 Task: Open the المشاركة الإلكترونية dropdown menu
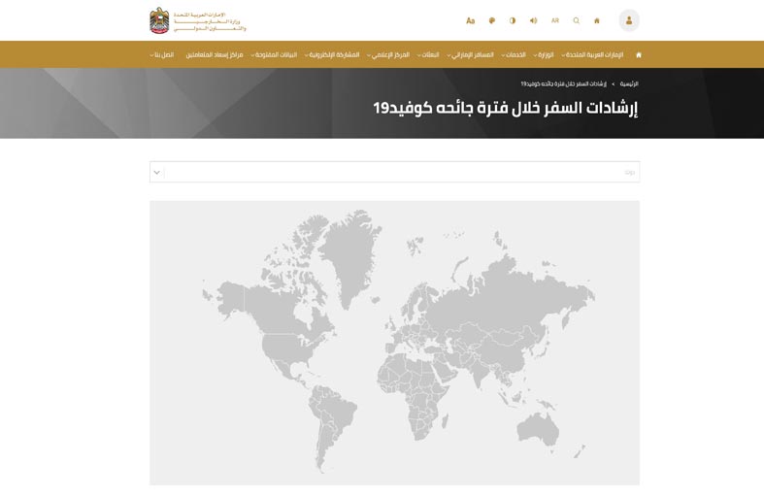(x=332, y=55)
